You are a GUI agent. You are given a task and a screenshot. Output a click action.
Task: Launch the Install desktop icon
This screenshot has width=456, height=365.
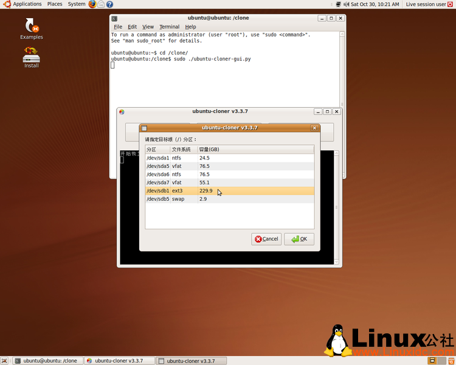click(32, 57)
